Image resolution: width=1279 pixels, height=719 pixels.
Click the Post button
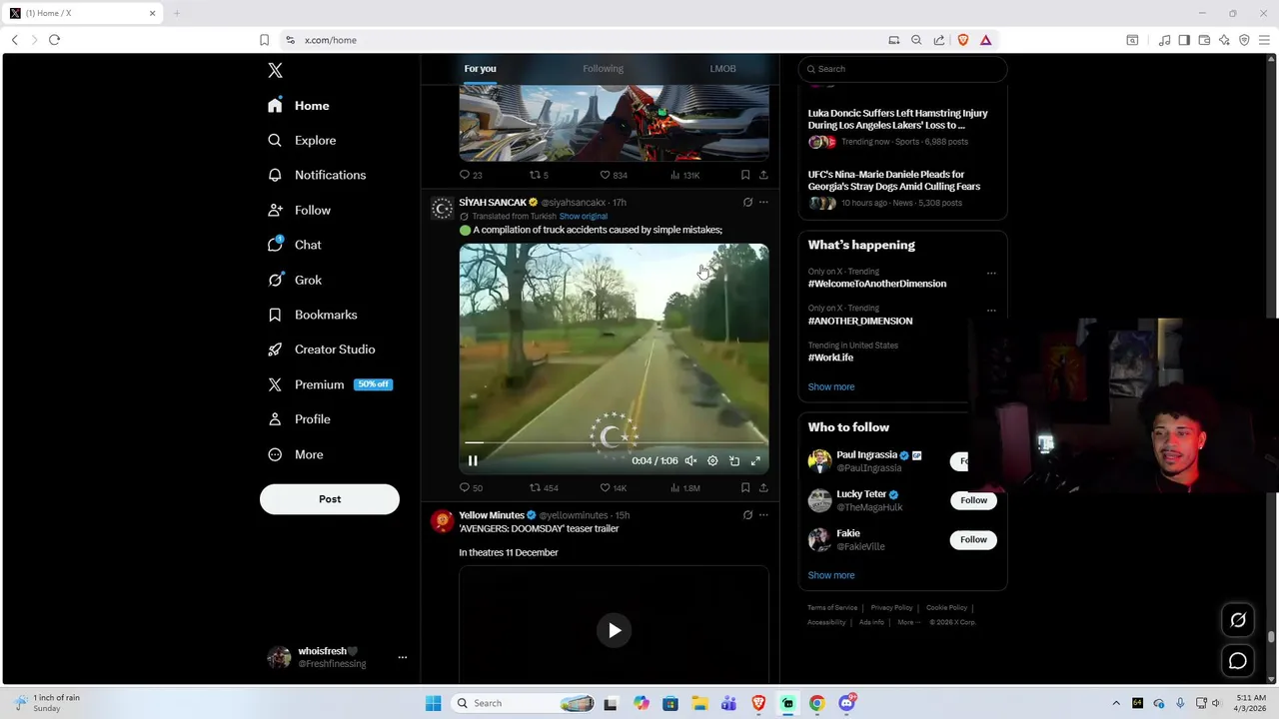pyautogui.click(x=330, y=499)
